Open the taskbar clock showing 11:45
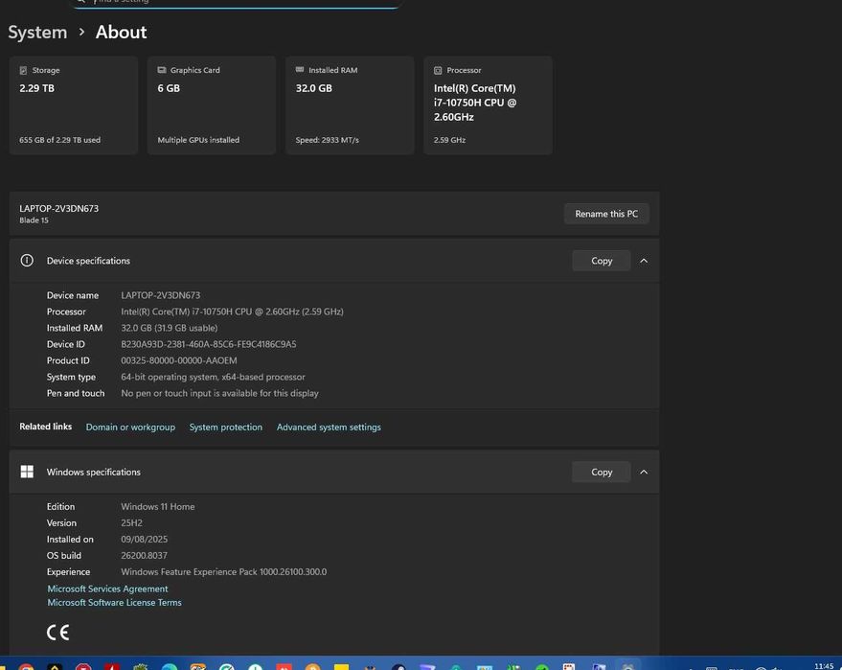Screen dimensions: 842x670 pyautogui.click(x=824, y=666)
